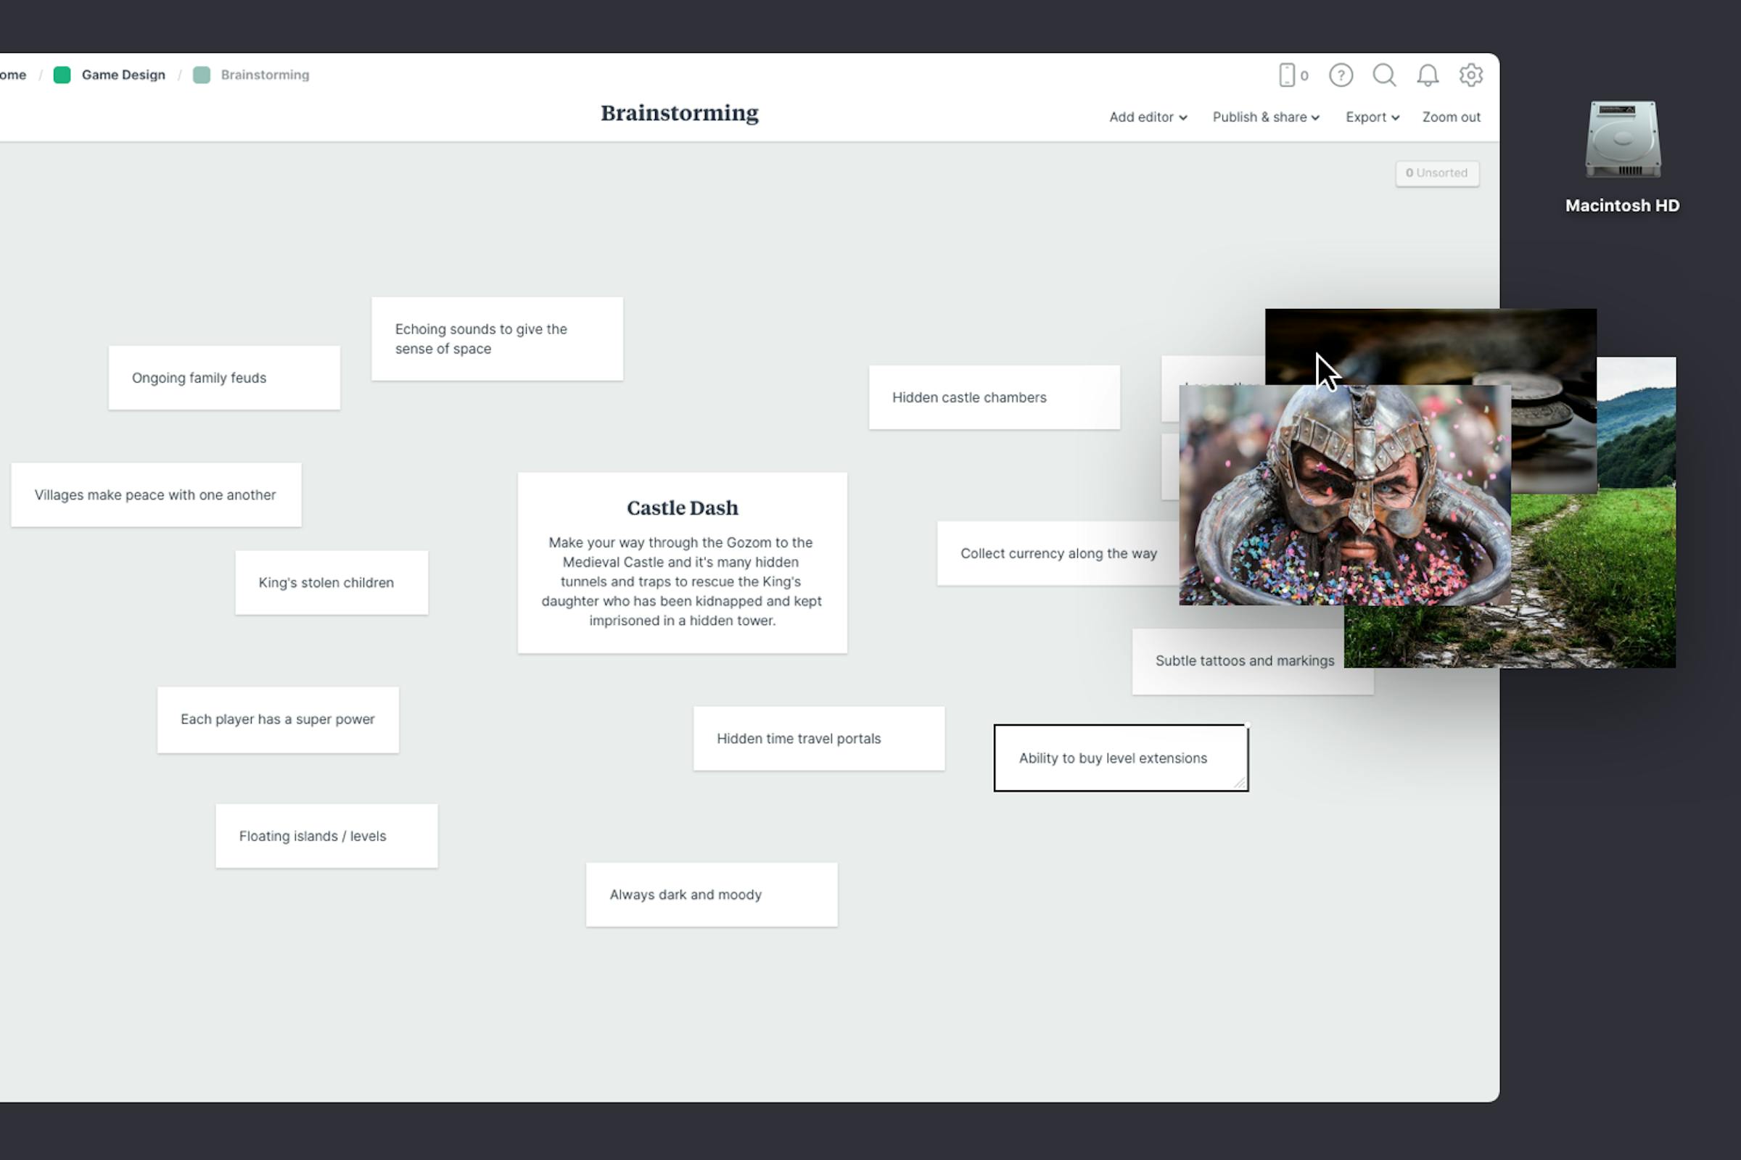Click the teal Brainstorming board icon
Screen dimensions: 1741x1160
(202, 75)
